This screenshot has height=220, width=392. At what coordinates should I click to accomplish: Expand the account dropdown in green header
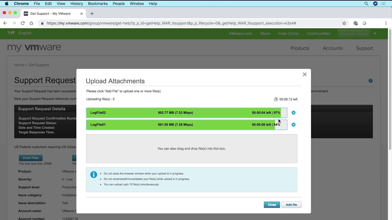pyautogui.click(x=375, y=34)
